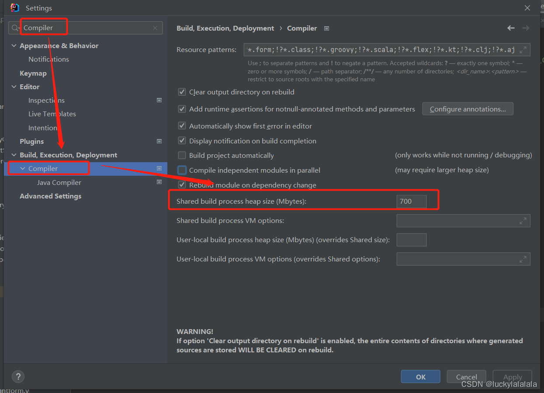Image resolution: width=544 pixels, height=393 pixels.
Task: Expand the Shared build process VM options field
Action: [523, 221]
